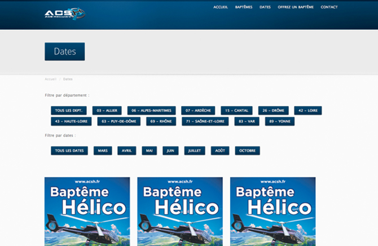Click the Accueil breadcrumb link
This screenshot has width=378, height=246.
pos(51,79)
